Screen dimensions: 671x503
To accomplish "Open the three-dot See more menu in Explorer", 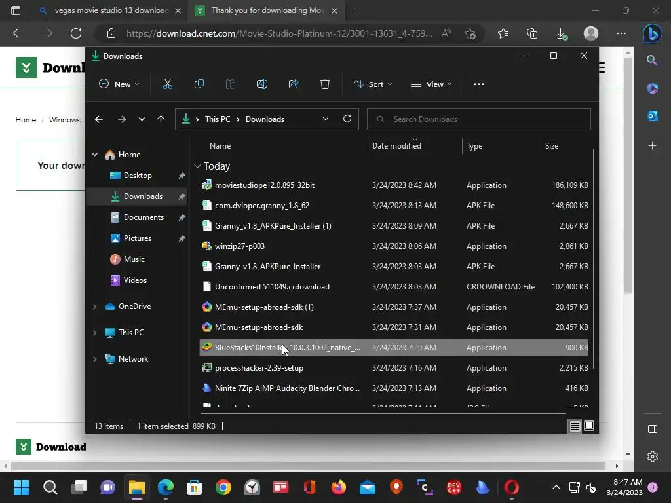I will 479,84.
